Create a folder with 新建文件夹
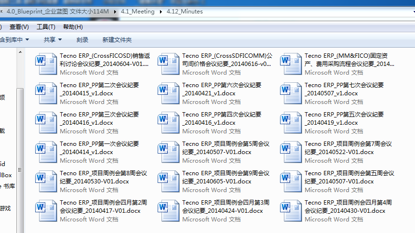The image size is (415, 233). [x=117, y=39]
